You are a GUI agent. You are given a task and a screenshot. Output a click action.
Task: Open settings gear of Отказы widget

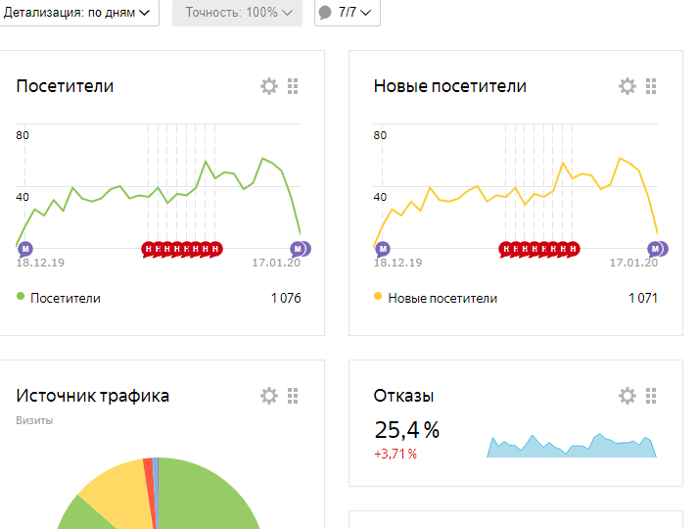pos(627,396)
